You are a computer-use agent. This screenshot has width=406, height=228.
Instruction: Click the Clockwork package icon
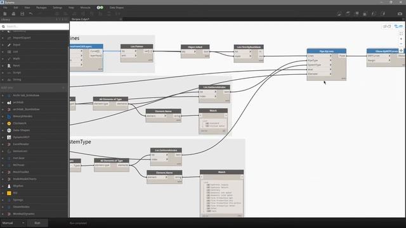coord(9,123)
